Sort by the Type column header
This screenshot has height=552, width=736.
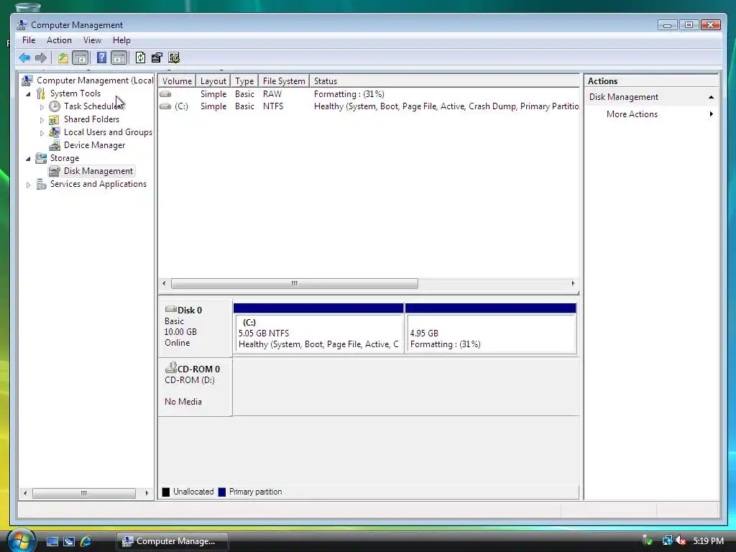[x=244, y=80]
